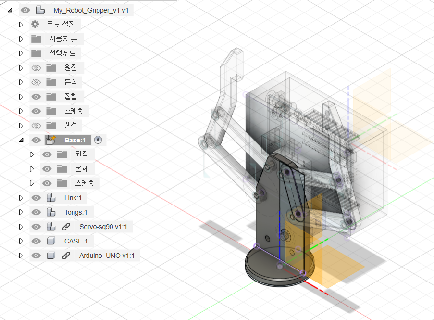Viewport: 434px width, 320px height.
Task: Click the 생성 folder icon
Action: (x=51, y=125)
